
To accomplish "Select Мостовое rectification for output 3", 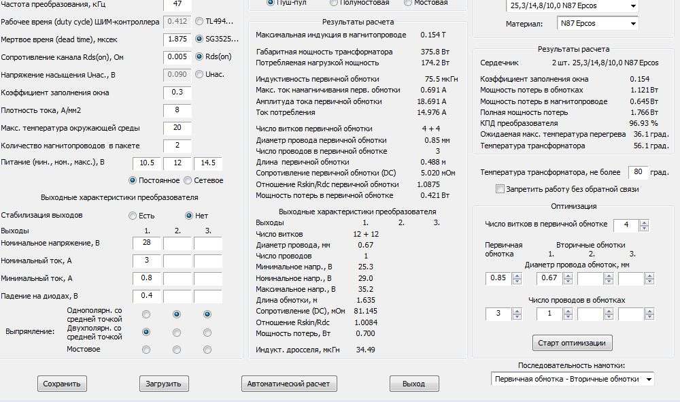I will pos(207,350).
